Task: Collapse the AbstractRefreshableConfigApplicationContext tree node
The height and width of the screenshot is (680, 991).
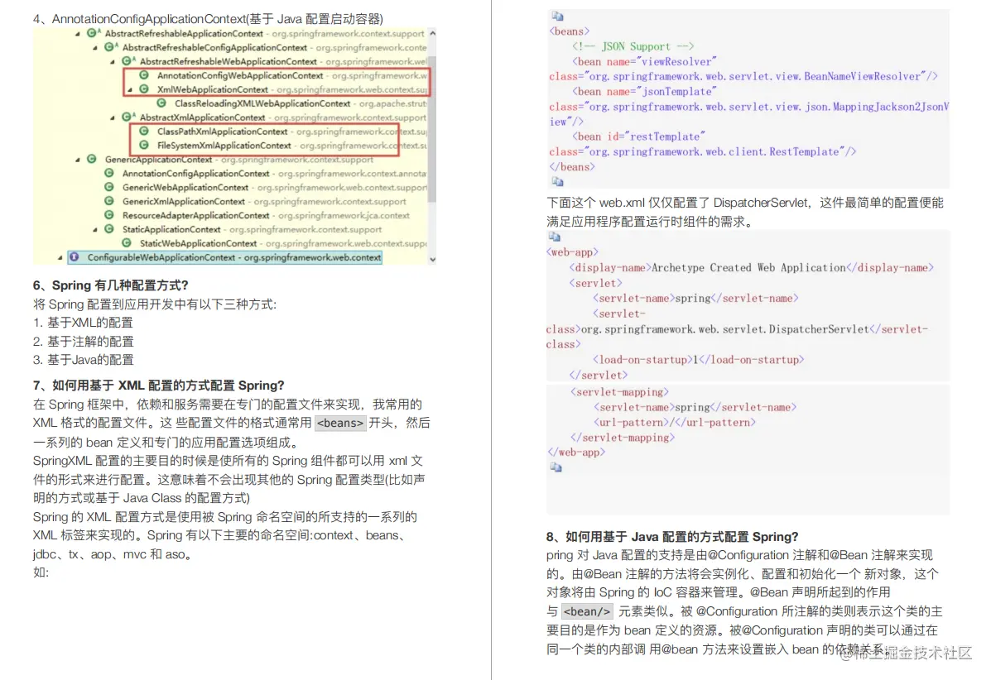Action: [x=95, y=47]
